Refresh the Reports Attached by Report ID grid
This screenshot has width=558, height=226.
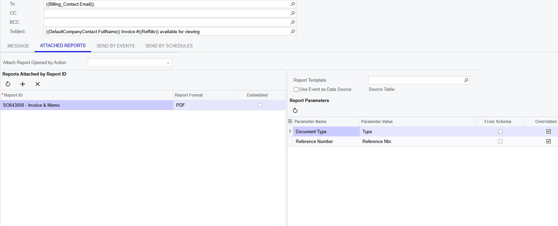coord(8,84)
